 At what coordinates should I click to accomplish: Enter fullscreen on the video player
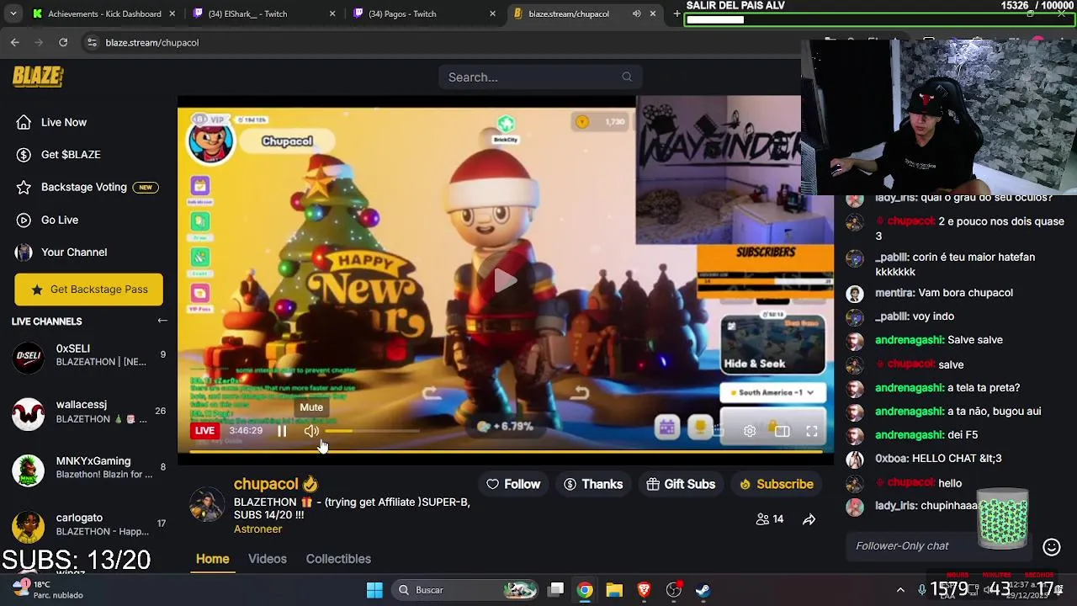[x=812, y=431]
